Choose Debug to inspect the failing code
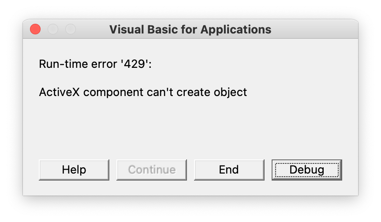 (x=306, y=170)
